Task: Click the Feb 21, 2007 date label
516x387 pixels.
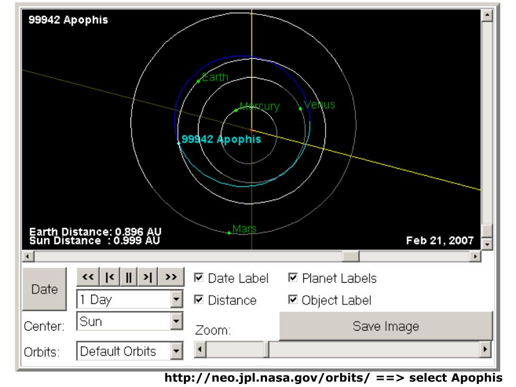Action: [439, 240]
